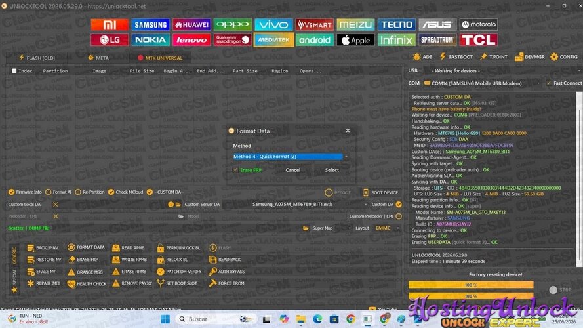Open the ADB tool icon

point(423,57)
